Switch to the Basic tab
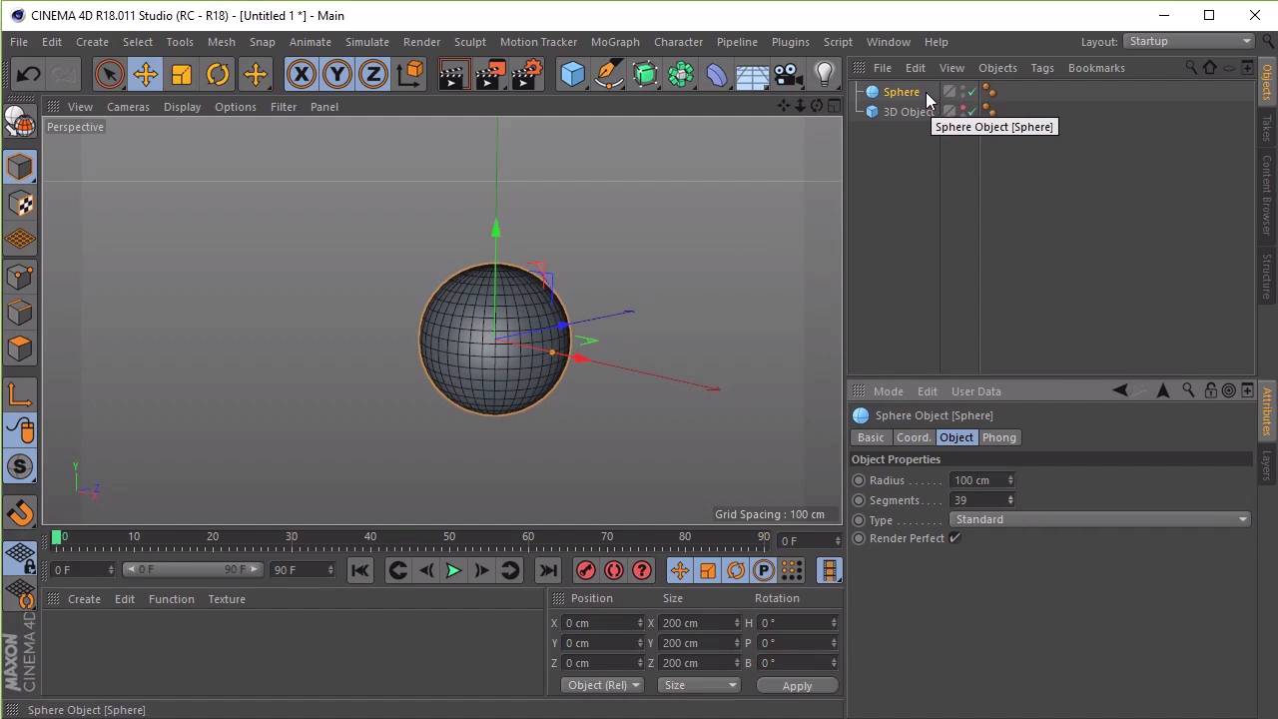This screenshot has height=719, width=1278. point(871,437)
